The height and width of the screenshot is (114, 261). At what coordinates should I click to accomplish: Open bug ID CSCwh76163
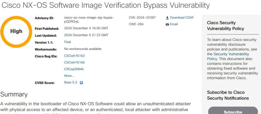tap(74, 56)
